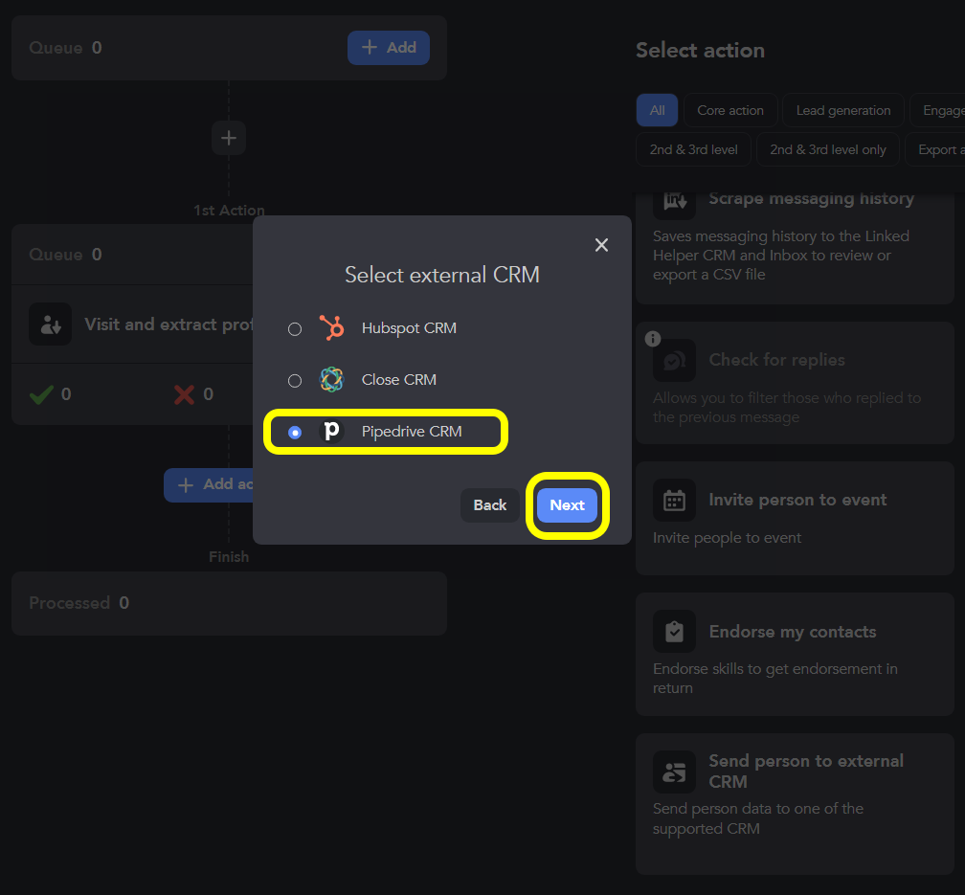The image size is (965, 895).
Task: Select the Close CRM radio button
Action: click(295, 381)
